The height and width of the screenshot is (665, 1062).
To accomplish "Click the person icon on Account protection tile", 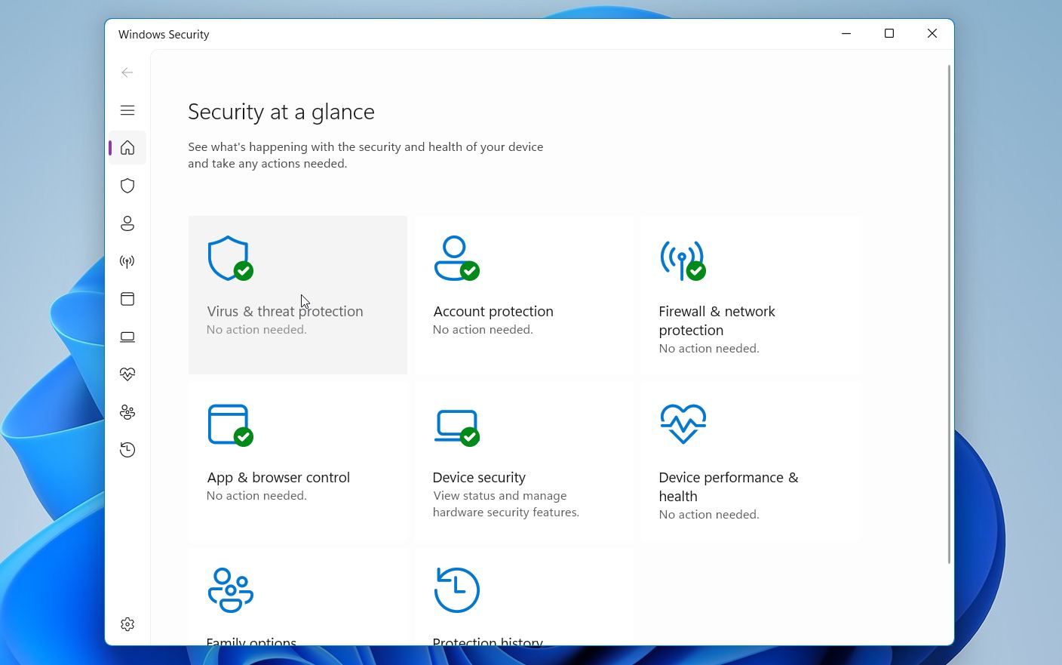I will (456, 258).
